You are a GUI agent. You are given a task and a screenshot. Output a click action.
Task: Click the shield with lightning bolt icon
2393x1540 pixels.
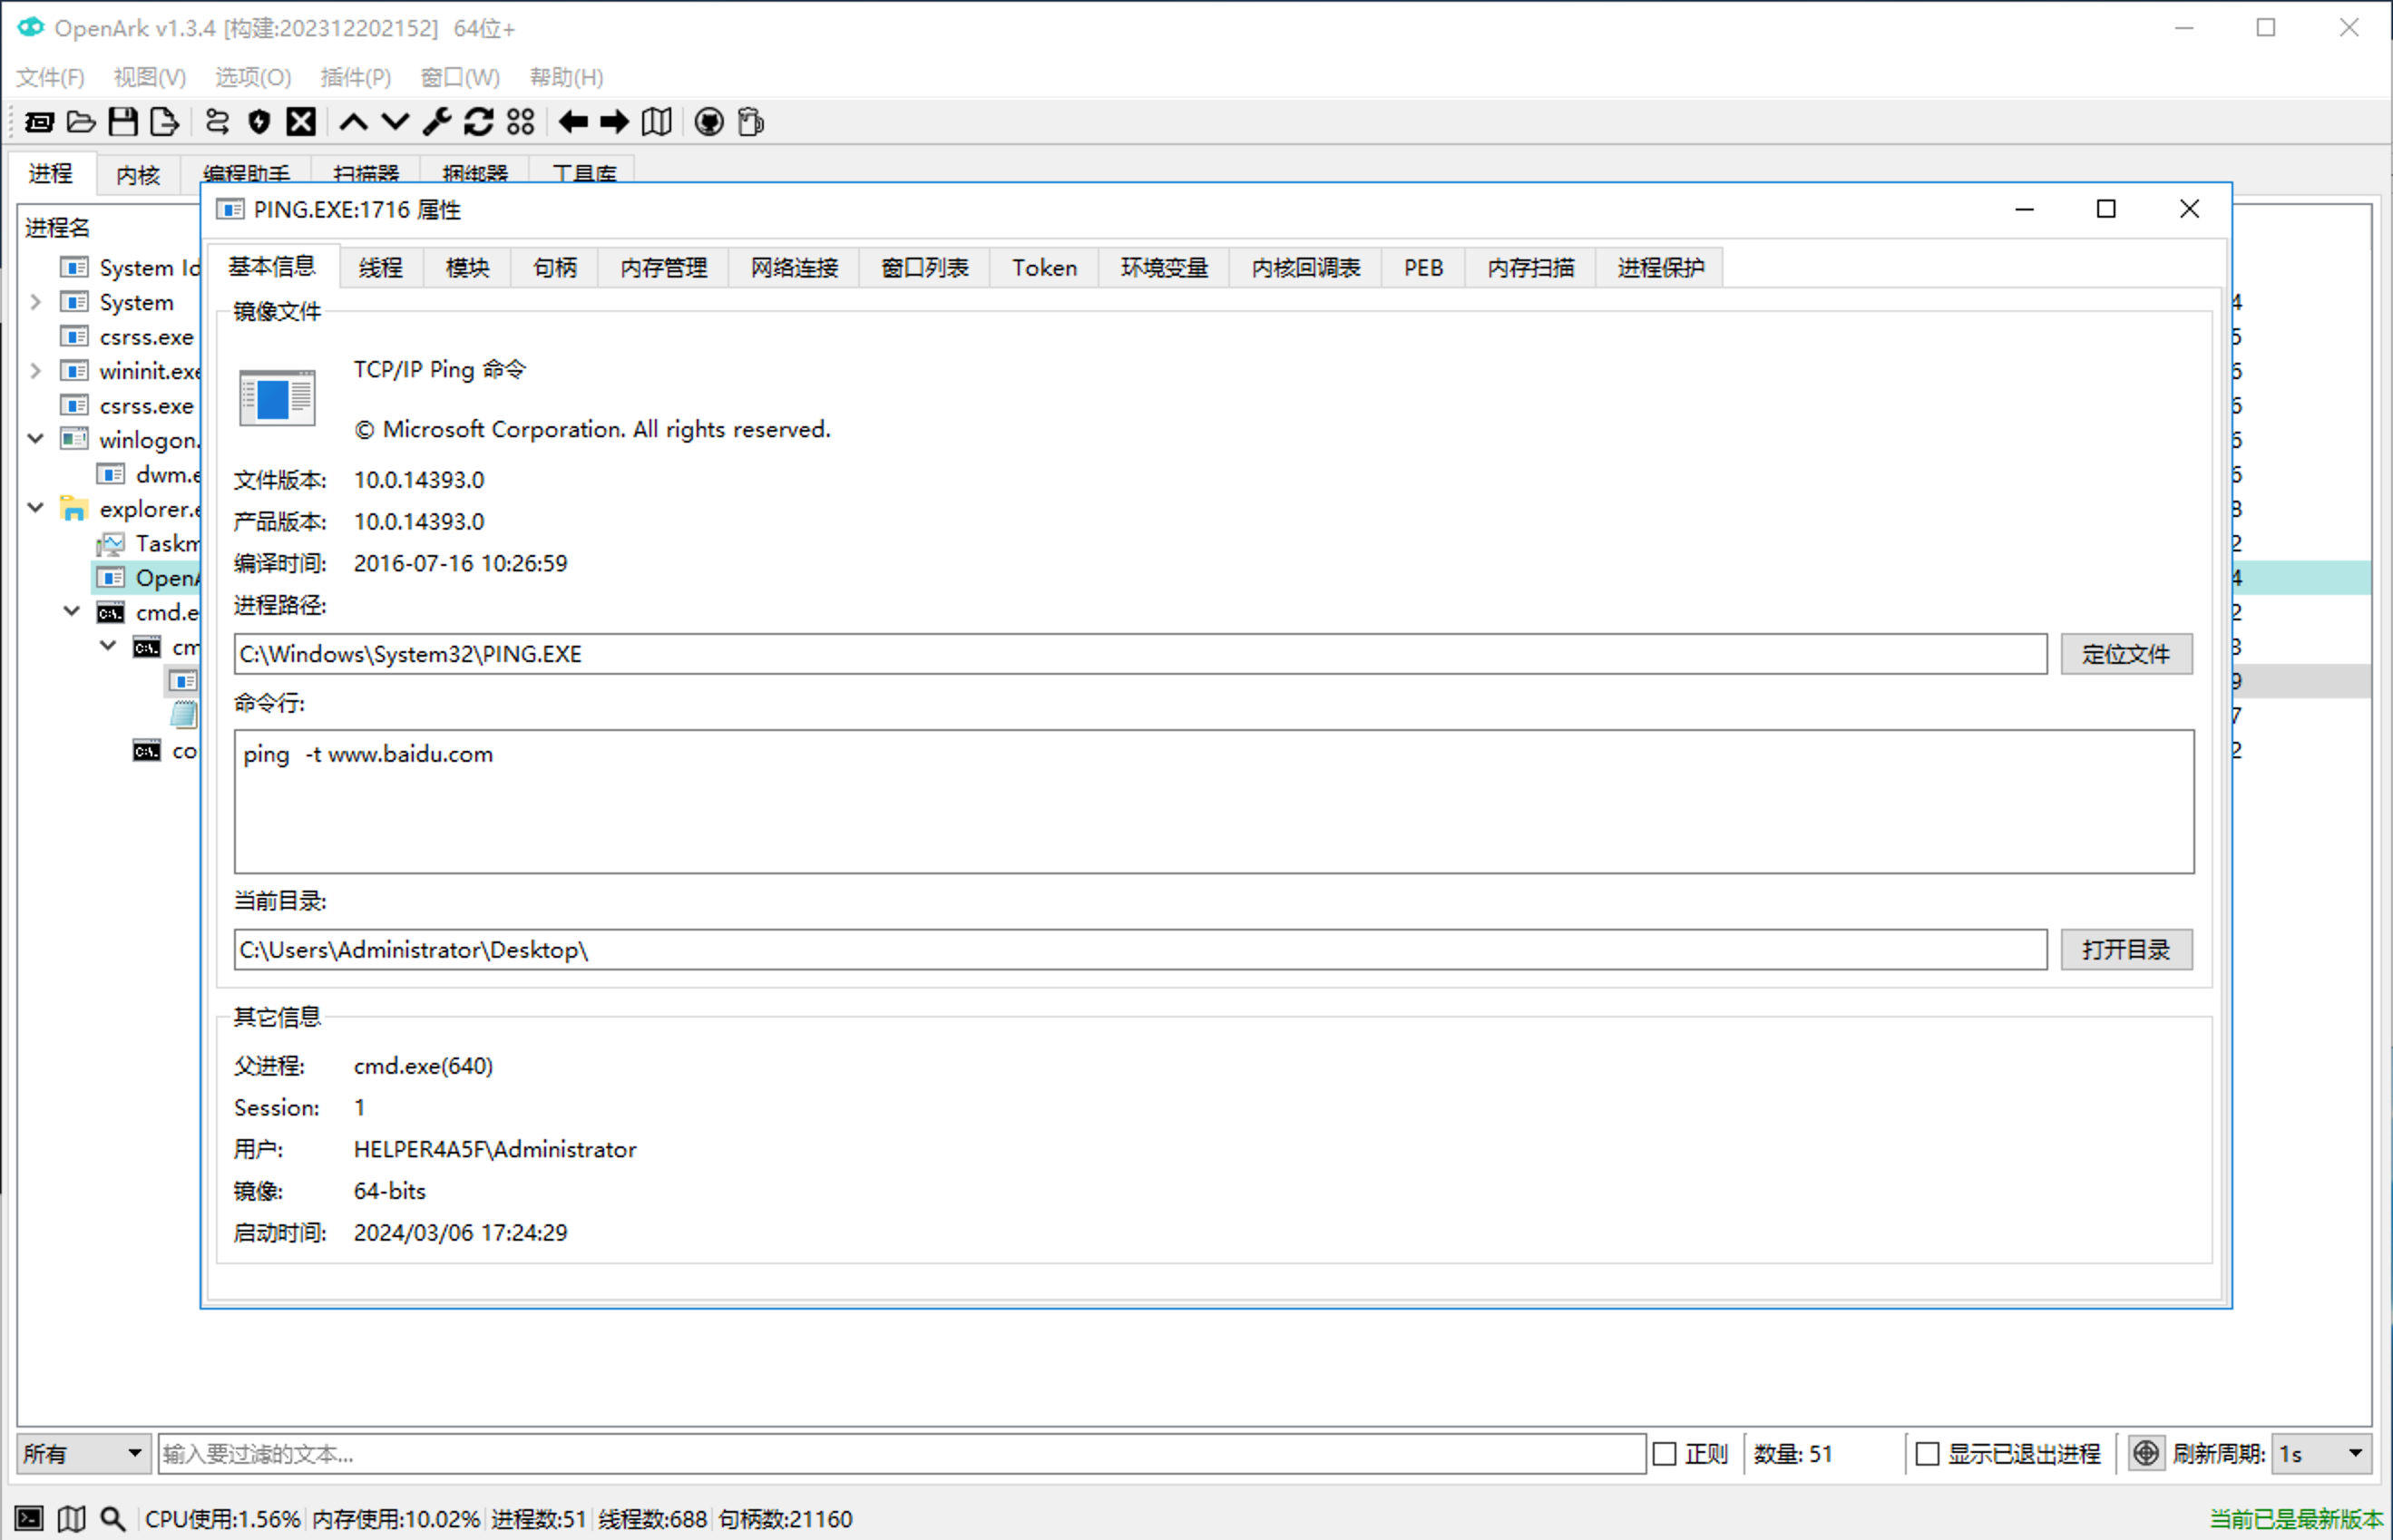pyautogui.click(x=259, y=122)
